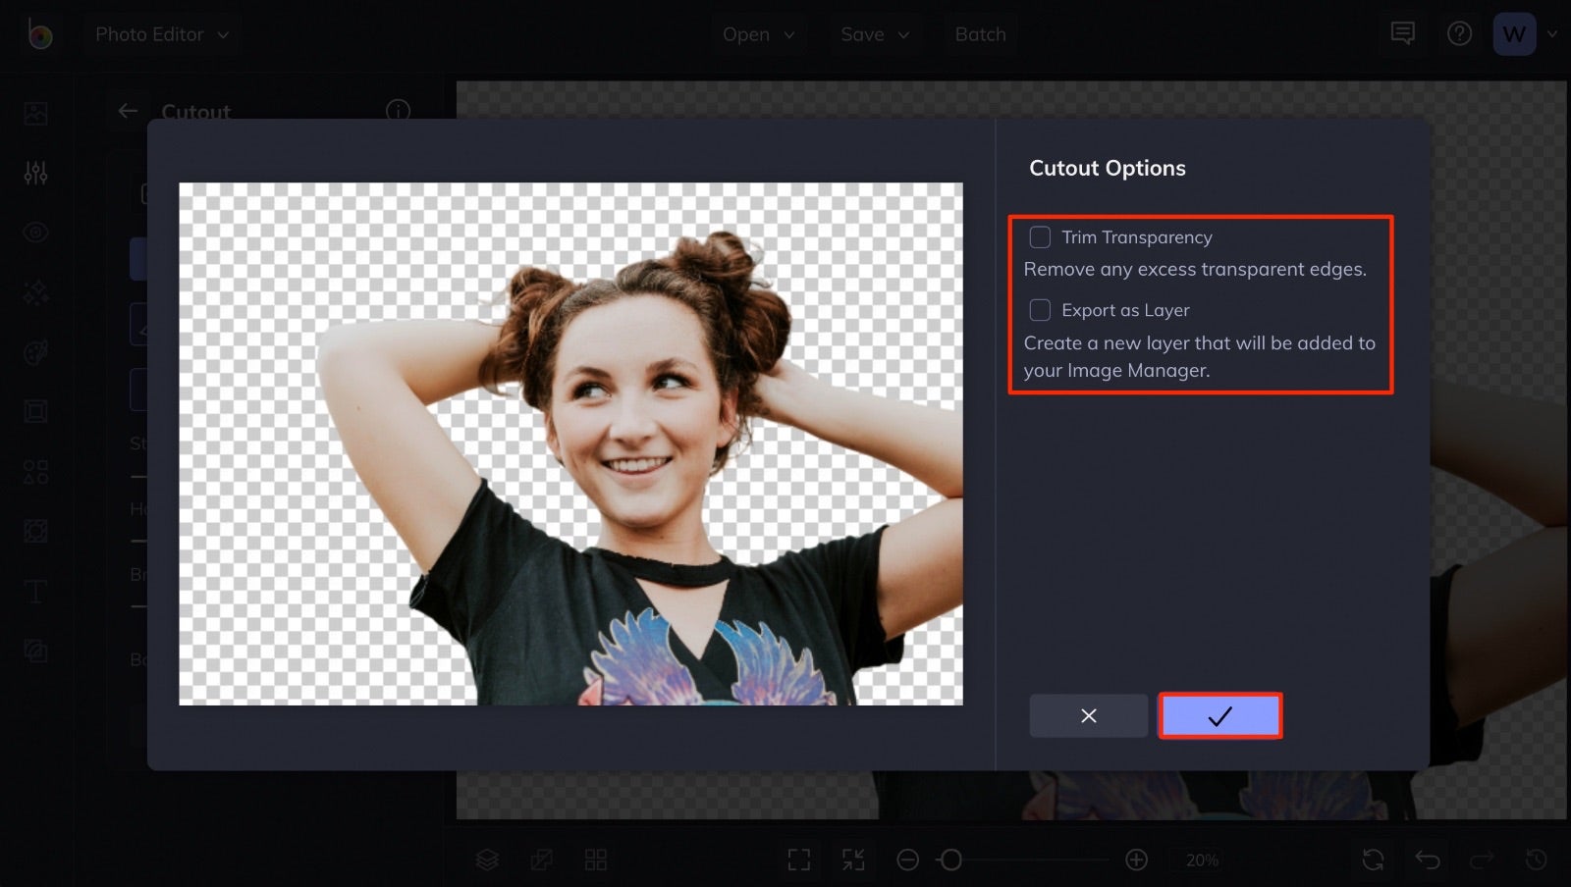Screen dimensions: 1571x887
Task: Click the fit-to-screen icon in bottom toolbar
Action: click(800, 860)
